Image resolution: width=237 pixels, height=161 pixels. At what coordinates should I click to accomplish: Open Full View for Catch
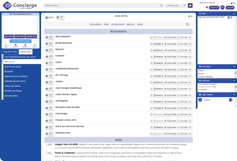pos(183,63)
